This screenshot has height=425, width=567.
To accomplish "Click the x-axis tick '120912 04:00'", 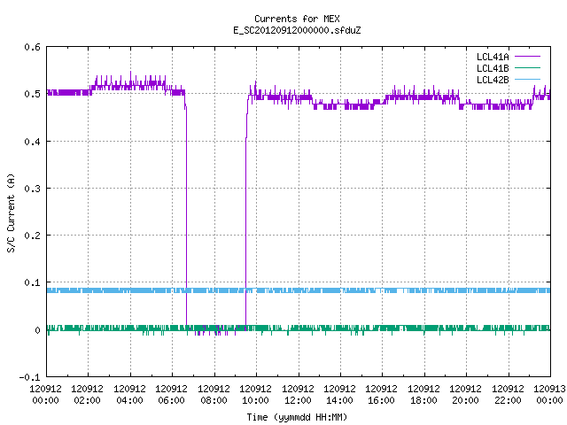I will [x=129, y=395].
